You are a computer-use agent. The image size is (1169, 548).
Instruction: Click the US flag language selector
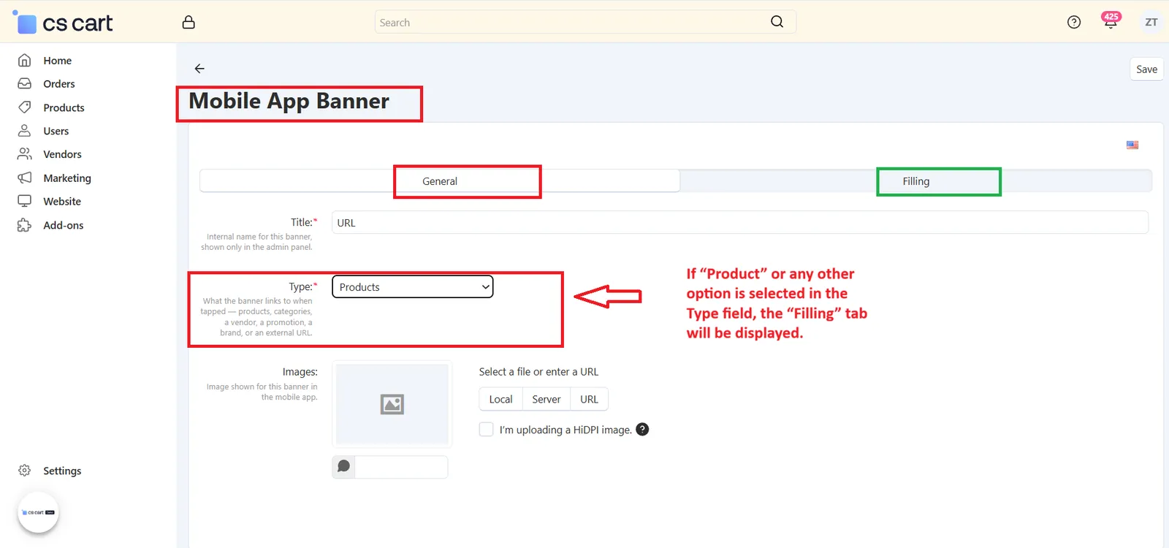[1132, 145]
